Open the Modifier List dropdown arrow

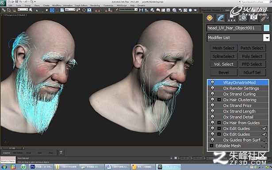[267, 38]
